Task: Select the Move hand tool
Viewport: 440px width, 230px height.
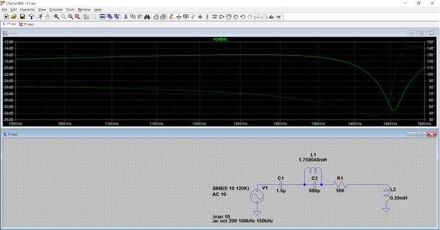Action: 229,17
